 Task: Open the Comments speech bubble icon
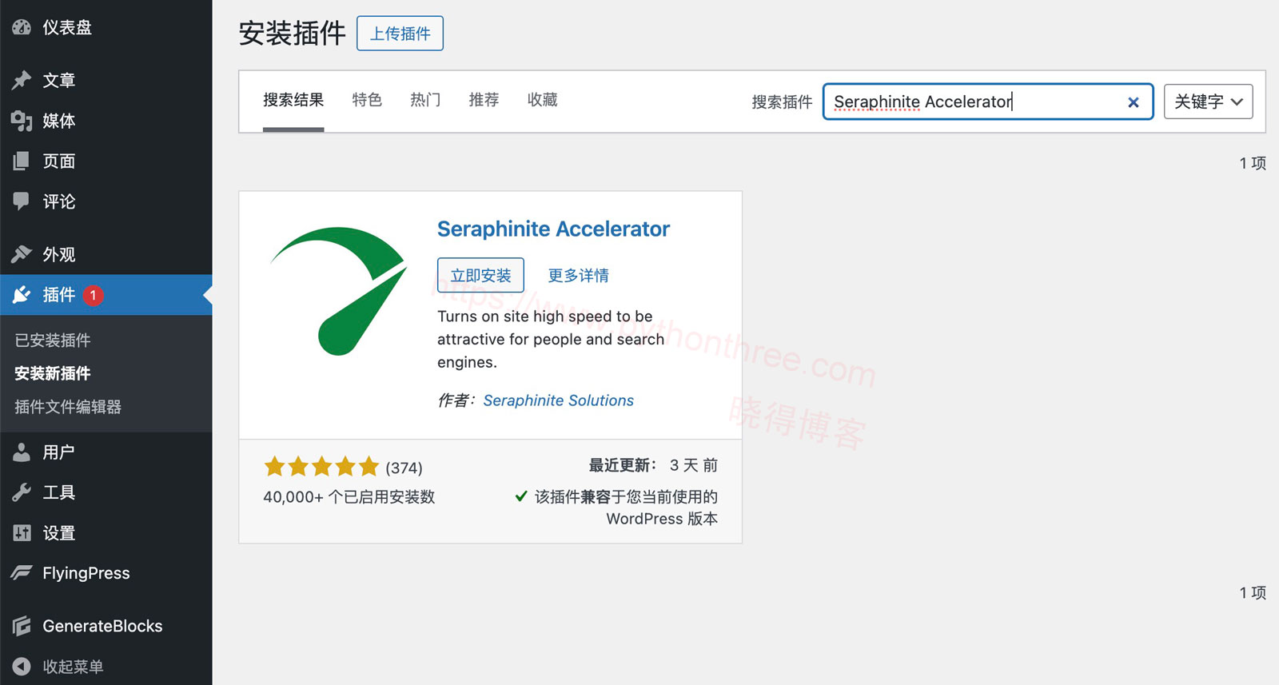(x=22, y=201)
